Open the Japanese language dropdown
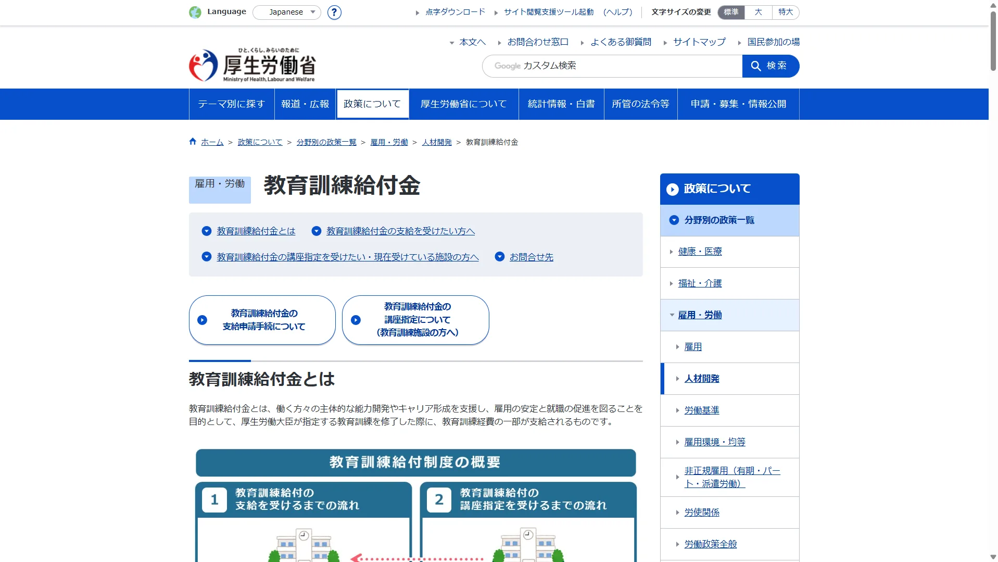This screenshot has width=998, height=562. pos(287,12)
